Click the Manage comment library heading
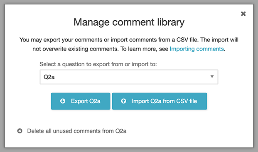Viewport: 258px width, 152px height. [129, 22]
